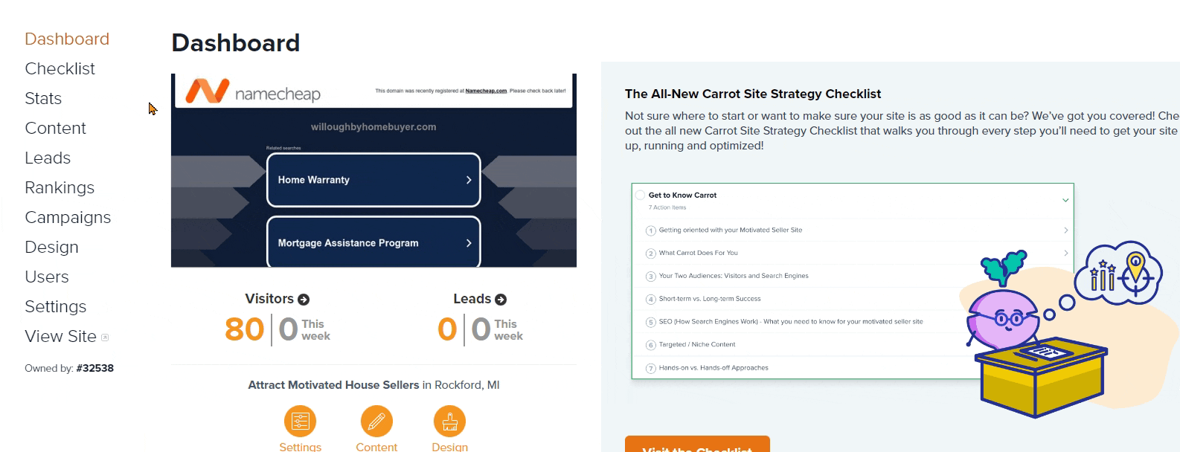Open Settings in the left sidebar
The image size is (1180, 452).
[55, 306]
